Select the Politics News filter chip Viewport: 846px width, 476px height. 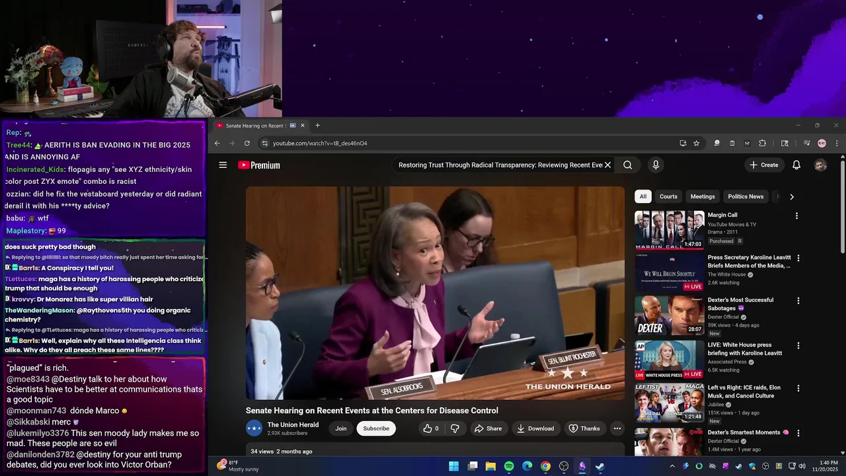(x=746, y=196)
